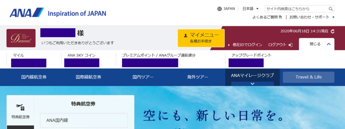The image size is (345, 129).
Task: Click the アップグレードポイント label
Action: coord(251,55)
